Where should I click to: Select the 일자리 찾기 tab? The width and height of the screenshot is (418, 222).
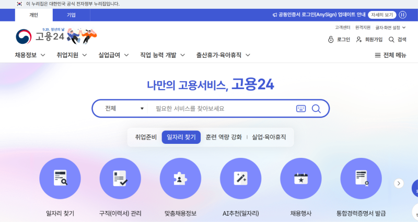(x=181, y=137)
